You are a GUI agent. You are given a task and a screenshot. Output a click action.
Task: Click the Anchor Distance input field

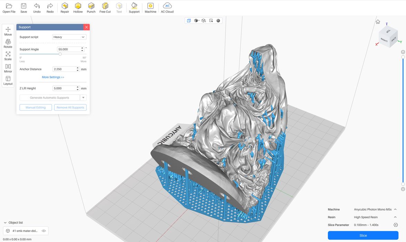(x=64, y=69)
